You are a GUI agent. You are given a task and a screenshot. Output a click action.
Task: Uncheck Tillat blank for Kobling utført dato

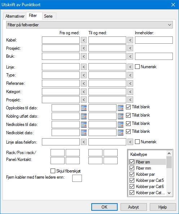click(x=128, y=115)
